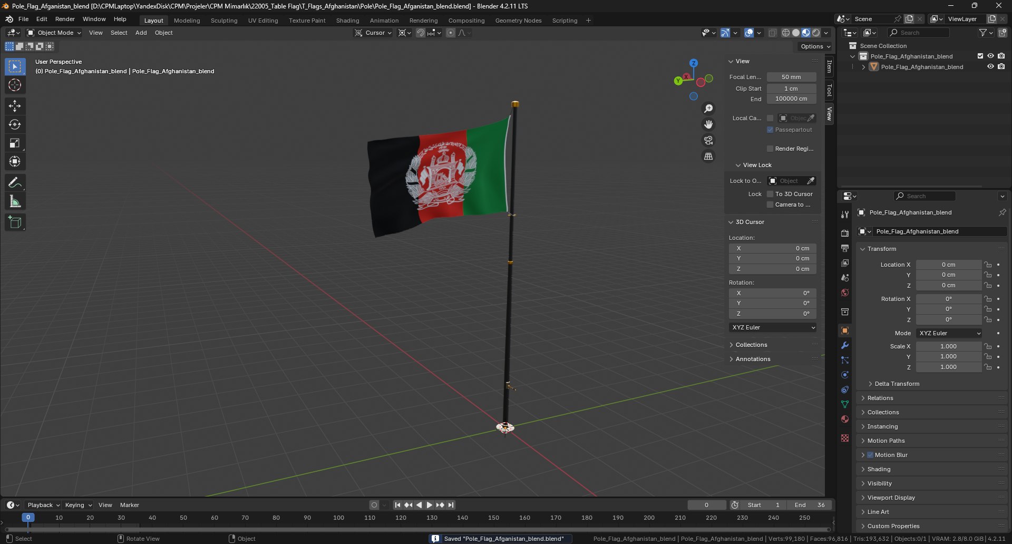
Task: Open Material properties tab icon
Action: pos(845,419)
